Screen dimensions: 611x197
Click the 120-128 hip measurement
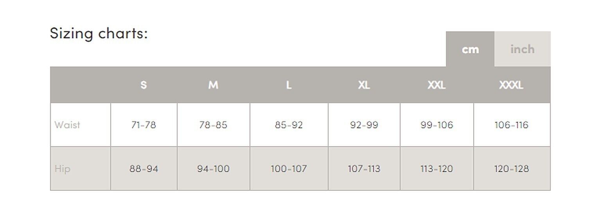click(x=511, y=169)
